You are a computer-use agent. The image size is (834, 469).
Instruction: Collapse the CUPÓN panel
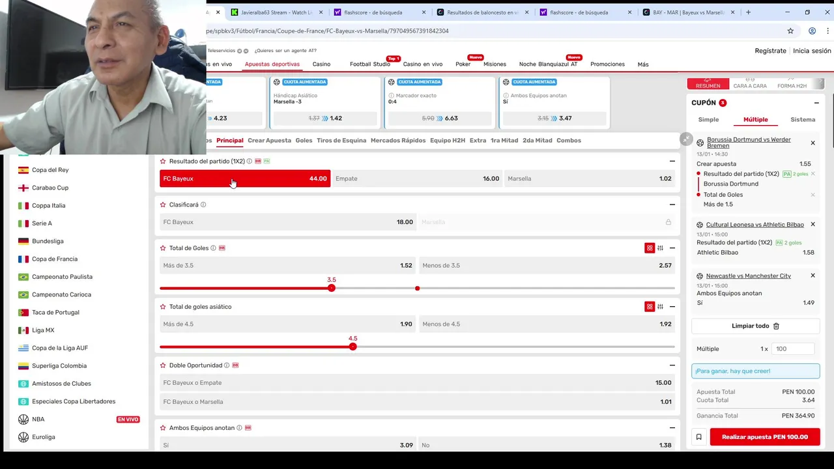[816, 103]
